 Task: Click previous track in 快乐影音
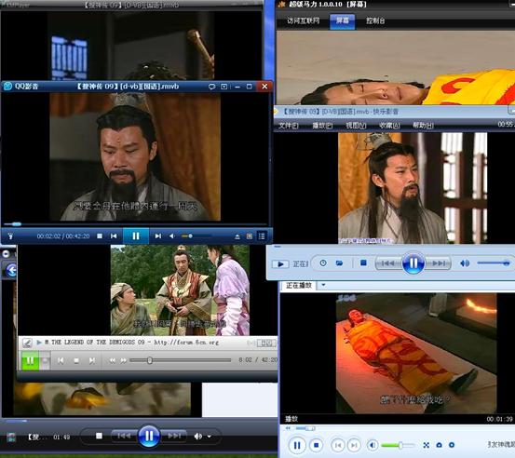[x=388, y=263]
